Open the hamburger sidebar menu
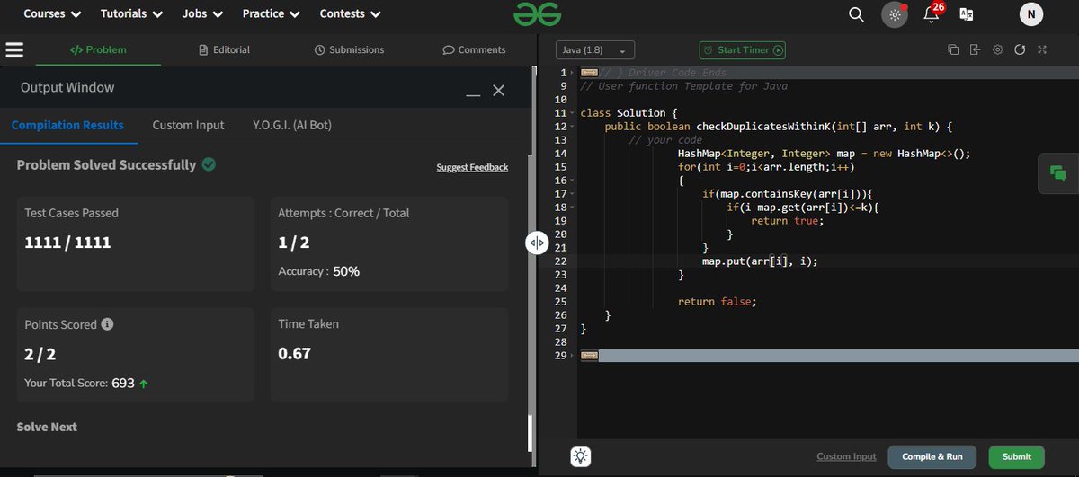Image resolution: width=1079 pixels, height=477 pixels. click(14, 49)
